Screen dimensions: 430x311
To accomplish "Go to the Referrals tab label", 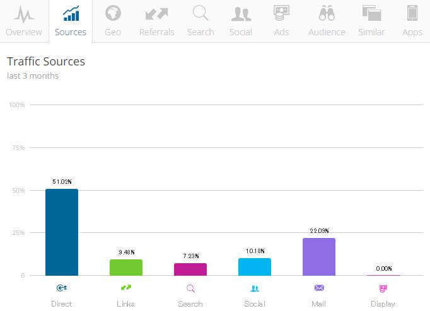I will 156,32.
